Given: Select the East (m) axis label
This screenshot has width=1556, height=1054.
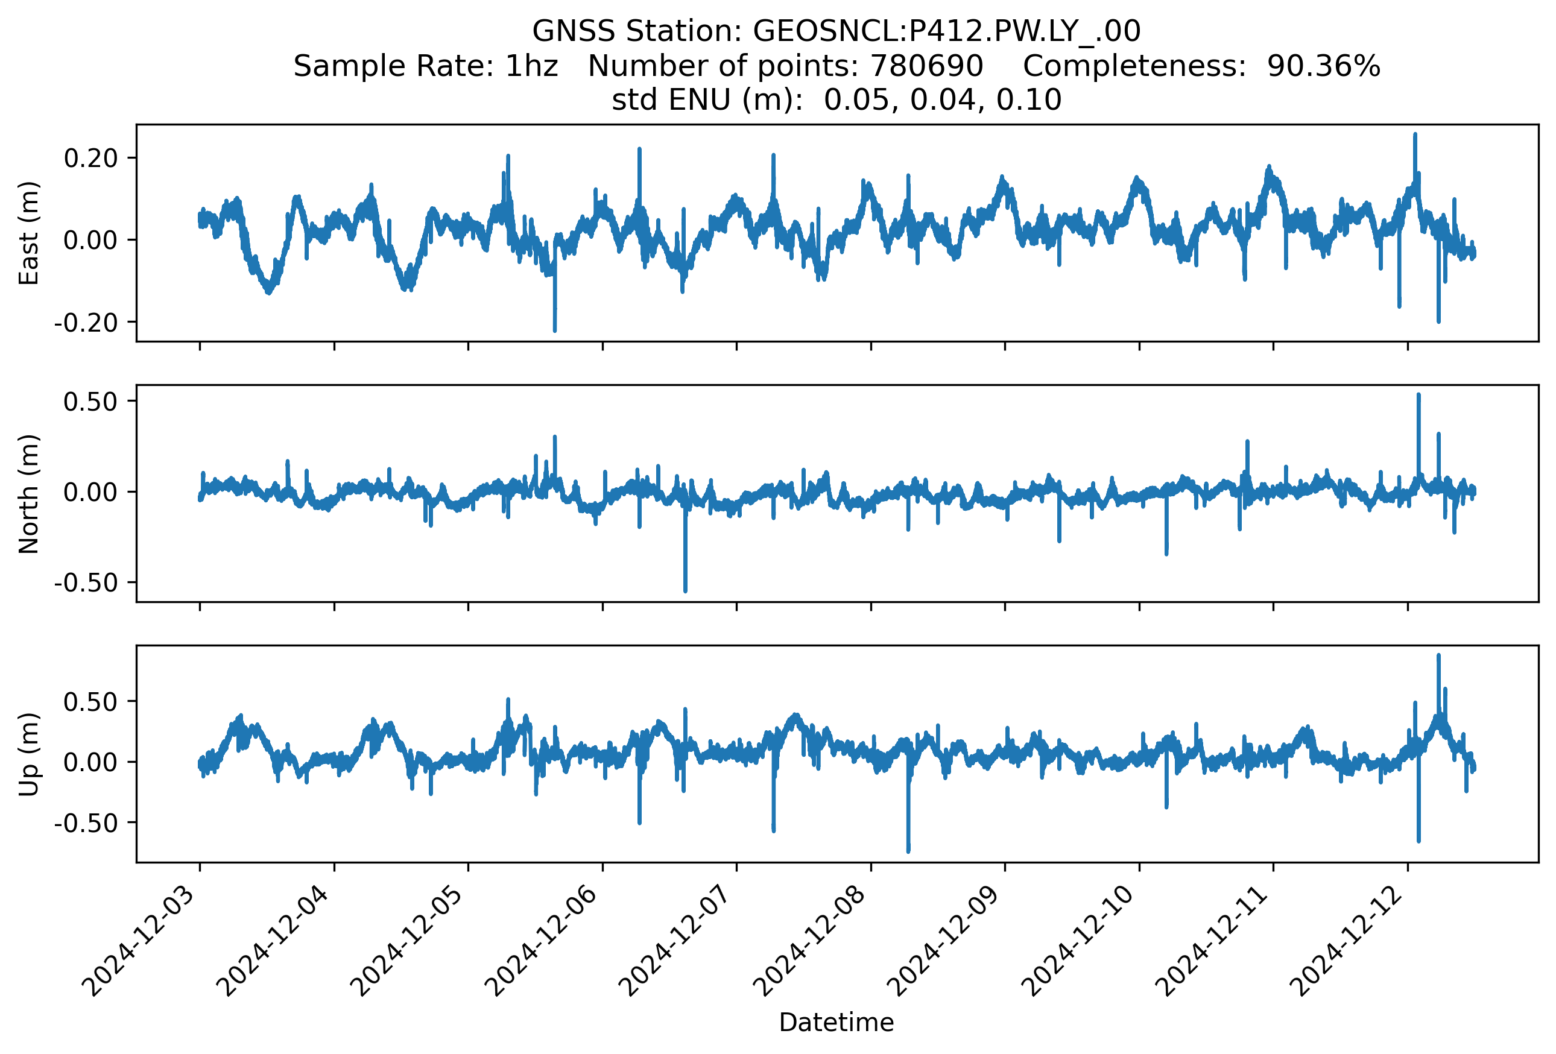Looking at the screenshot, I should [29, 233].
